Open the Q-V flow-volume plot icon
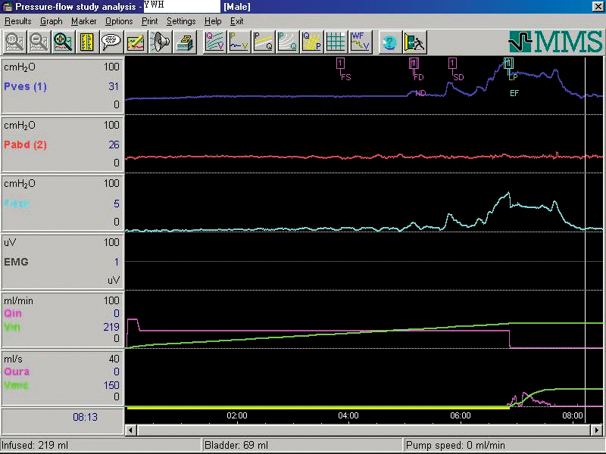 pos(215,42)
